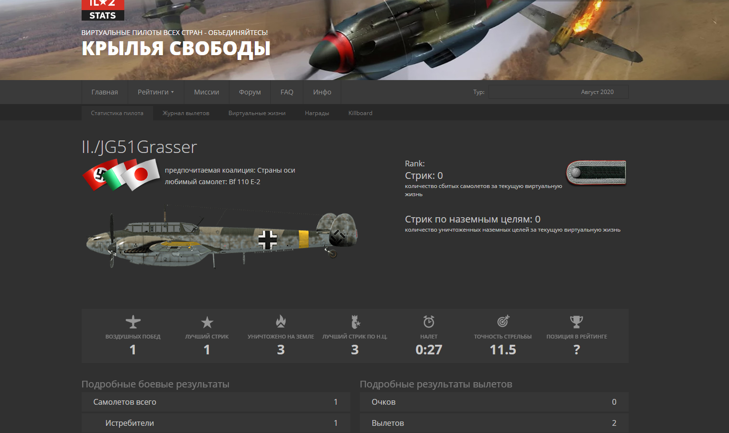Open the Главная home page

point(105,92)
